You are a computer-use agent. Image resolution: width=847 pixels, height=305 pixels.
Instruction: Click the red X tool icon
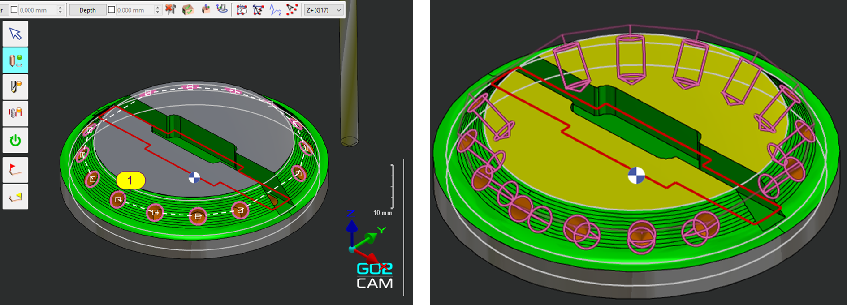[170, 9]
